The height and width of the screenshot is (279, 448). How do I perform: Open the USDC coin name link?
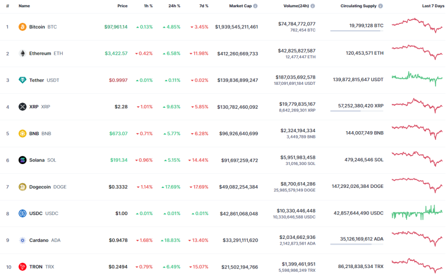click(36, 213)
